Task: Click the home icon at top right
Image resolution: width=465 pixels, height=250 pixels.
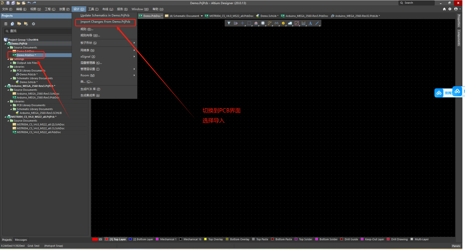Action: coord(444,9)
